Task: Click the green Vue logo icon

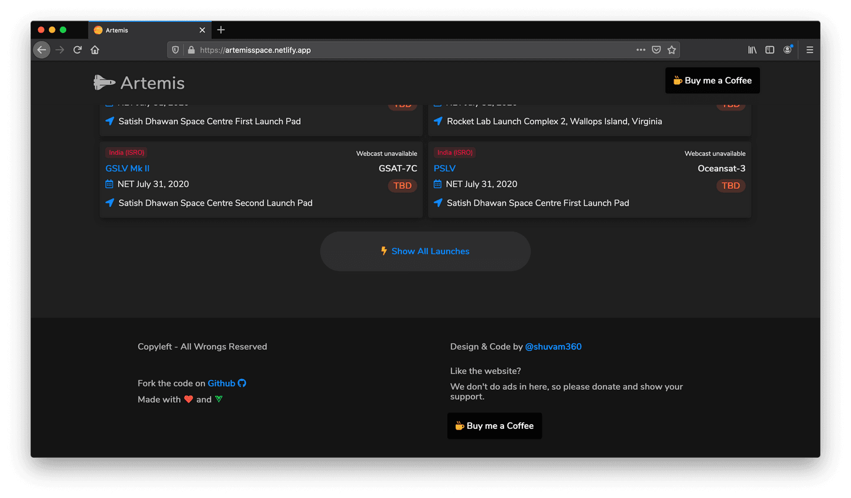Action: coord(219,399)
